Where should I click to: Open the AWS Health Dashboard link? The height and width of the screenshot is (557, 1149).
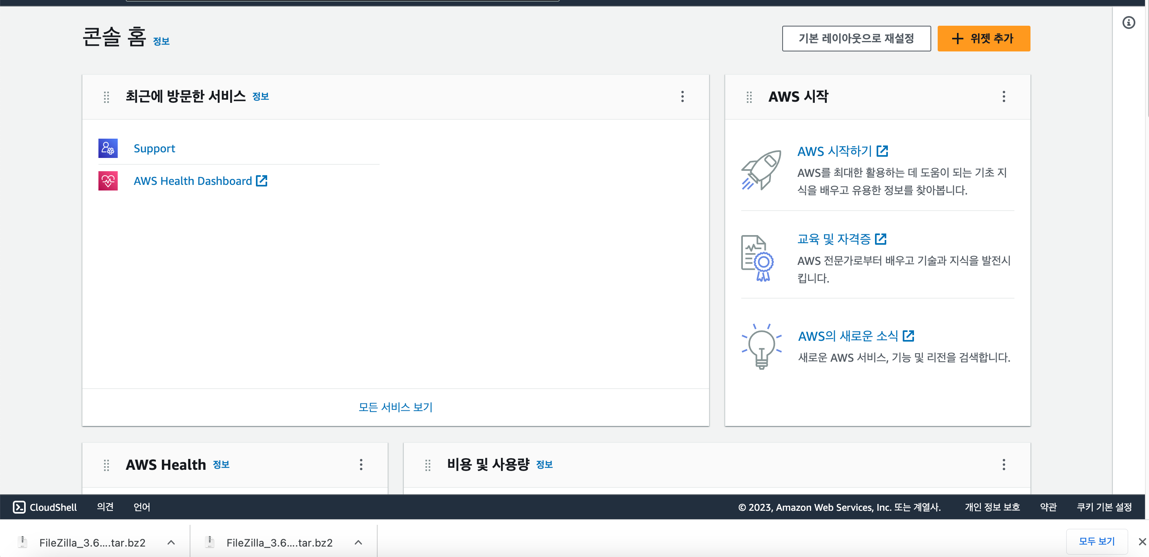(200, 181)
